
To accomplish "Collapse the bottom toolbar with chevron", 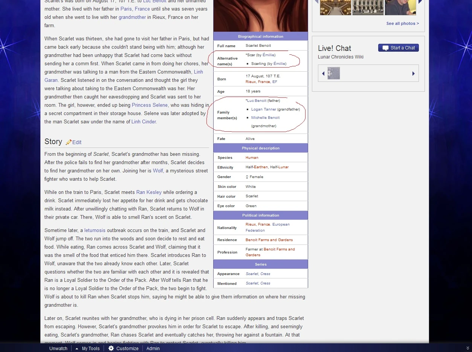I will point(467,348).
